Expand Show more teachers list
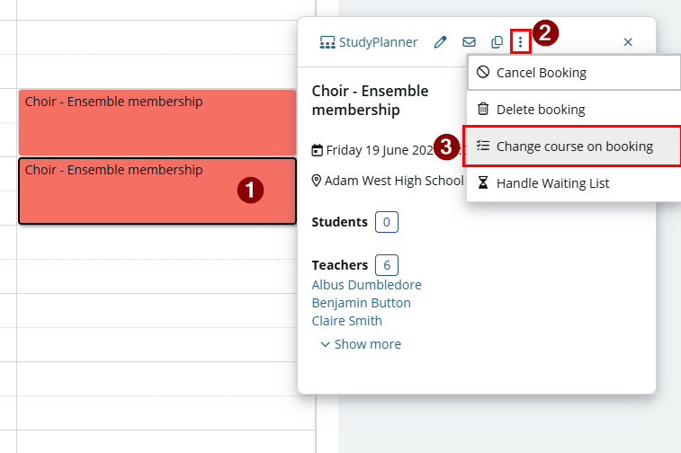The image size is (681, 453). pyautogui.click(x=361, y=344)
